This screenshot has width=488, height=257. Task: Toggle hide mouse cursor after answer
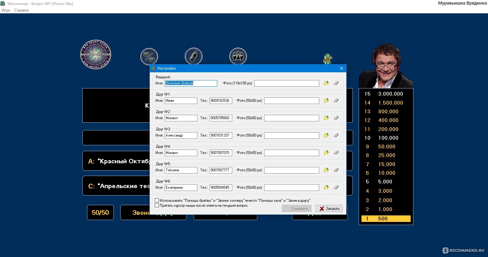(x=157, y=205)
